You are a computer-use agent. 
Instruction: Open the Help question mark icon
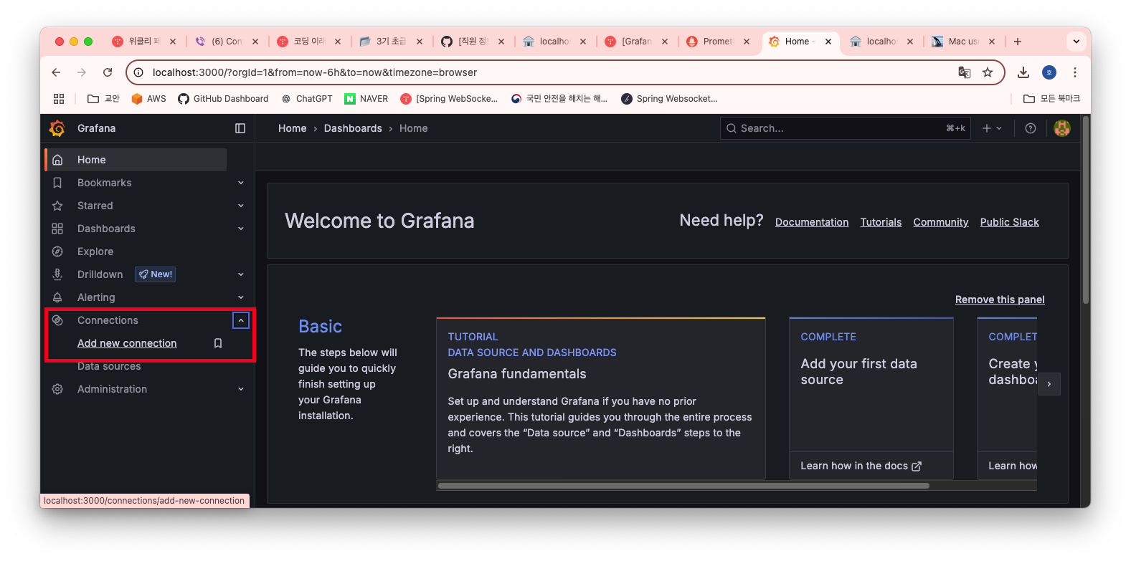click(x=1031, y=128)
